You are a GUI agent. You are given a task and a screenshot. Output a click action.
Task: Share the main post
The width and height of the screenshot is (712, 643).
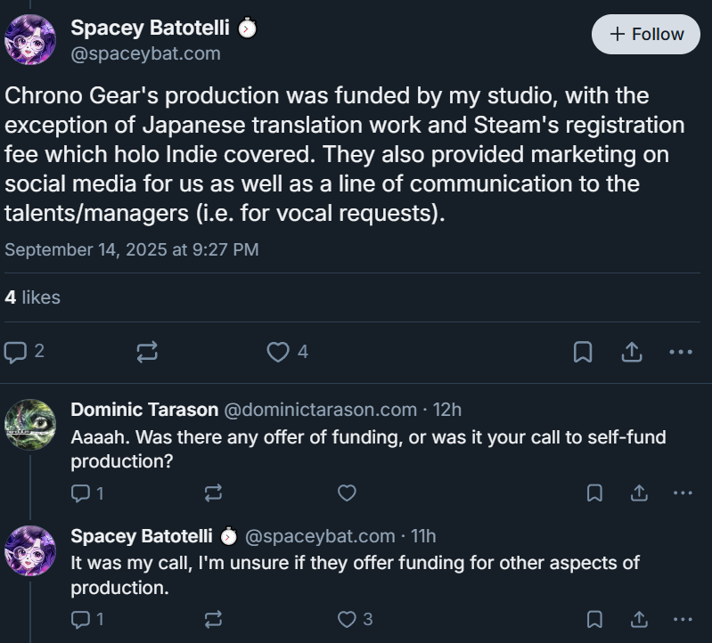pyautogui.click(x=632, y=352)
